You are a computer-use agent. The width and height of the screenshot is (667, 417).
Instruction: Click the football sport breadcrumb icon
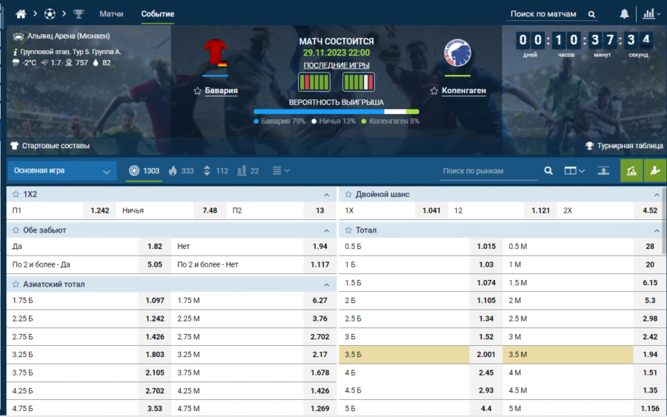coord(50,14)
